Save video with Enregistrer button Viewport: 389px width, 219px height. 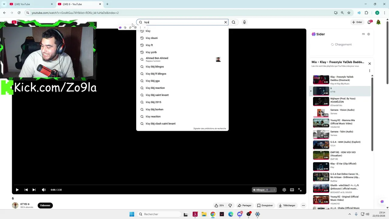pyautogui.click(x=265, y=205)
